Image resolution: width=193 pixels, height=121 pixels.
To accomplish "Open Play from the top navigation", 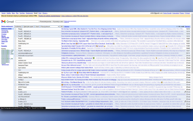I will coord(17,13).
